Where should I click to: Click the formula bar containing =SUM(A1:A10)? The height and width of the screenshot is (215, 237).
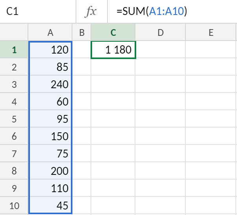tap(172, 11)
